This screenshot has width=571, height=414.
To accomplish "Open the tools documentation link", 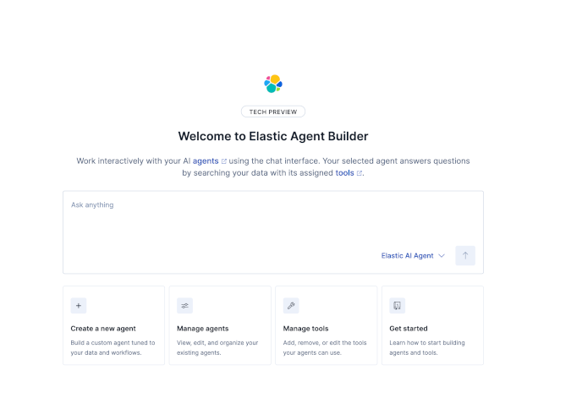I will click(x=344, y=173).
